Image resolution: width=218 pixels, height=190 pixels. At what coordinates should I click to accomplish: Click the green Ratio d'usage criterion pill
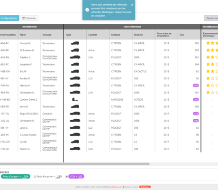click(16, 176)
